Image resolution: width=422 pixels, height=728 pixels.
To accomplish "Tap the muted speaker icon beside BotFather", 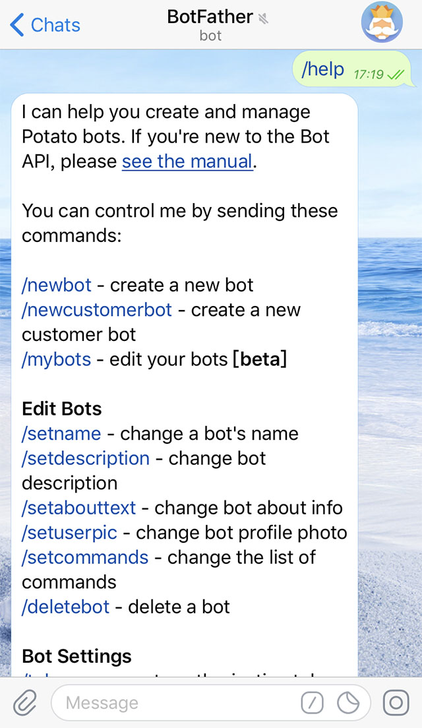I will pyautogui.click(x=264, y=18).
